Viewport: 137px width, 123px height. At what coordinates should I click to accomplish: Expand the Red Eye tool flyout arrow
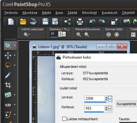15,105
